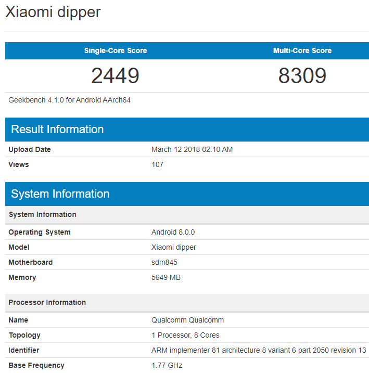Click the 'Upload Date' label
369x373 pixels.
coord(30,149)
